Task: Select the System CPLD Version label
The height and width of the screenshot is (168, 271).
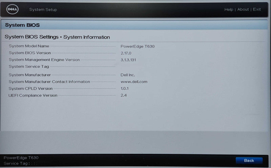Action: pos(30,88)
